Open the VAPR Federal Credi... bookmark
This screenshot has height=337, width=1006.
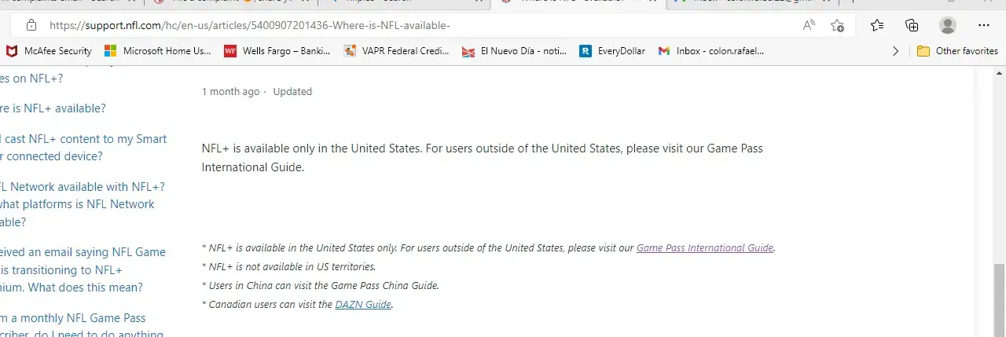395,51
